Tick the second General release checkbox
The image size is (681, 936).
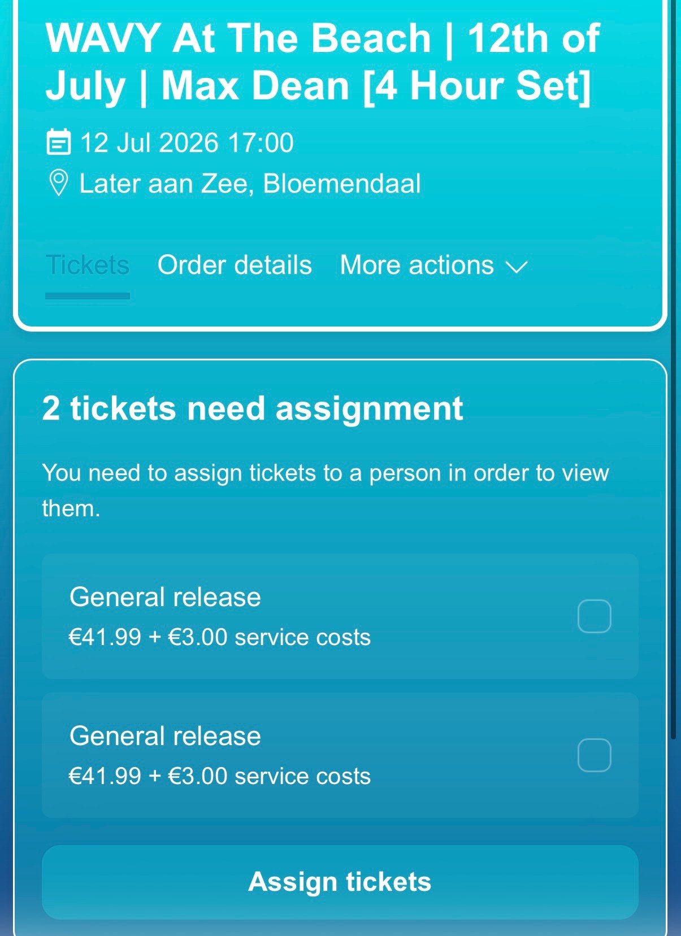594,755
